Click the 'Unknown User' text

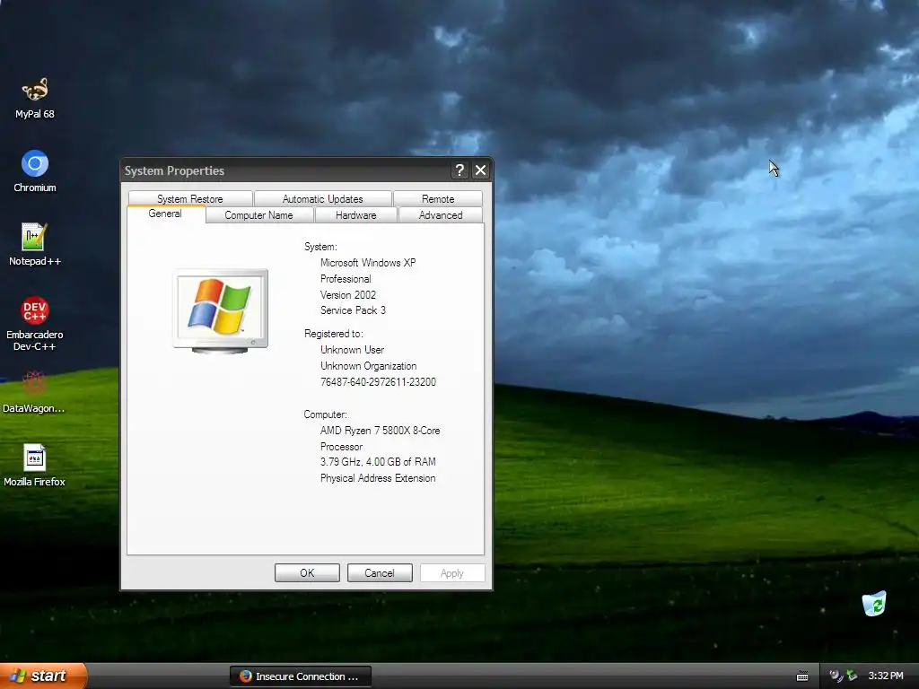coord(352,350)
